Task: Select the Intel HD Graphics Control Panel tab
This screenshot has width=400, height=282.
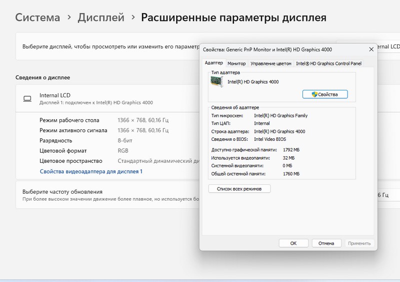Action: point(328,63)
